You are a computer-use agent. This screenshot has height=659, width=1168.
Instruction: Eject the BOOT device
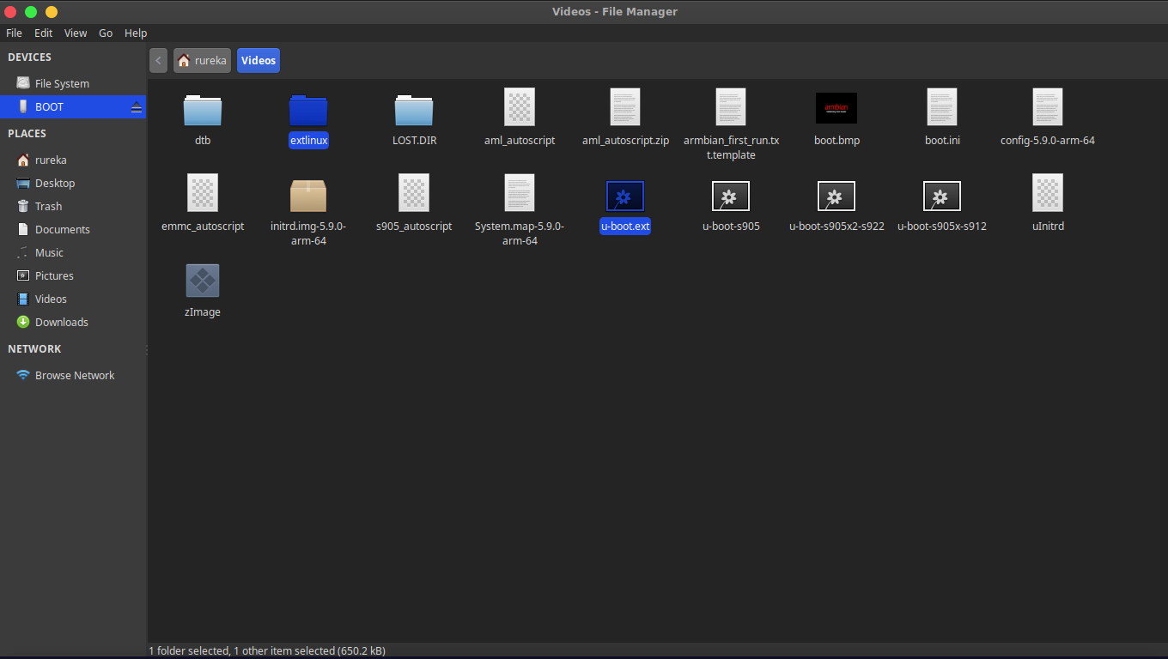click(x=136, y=107)
